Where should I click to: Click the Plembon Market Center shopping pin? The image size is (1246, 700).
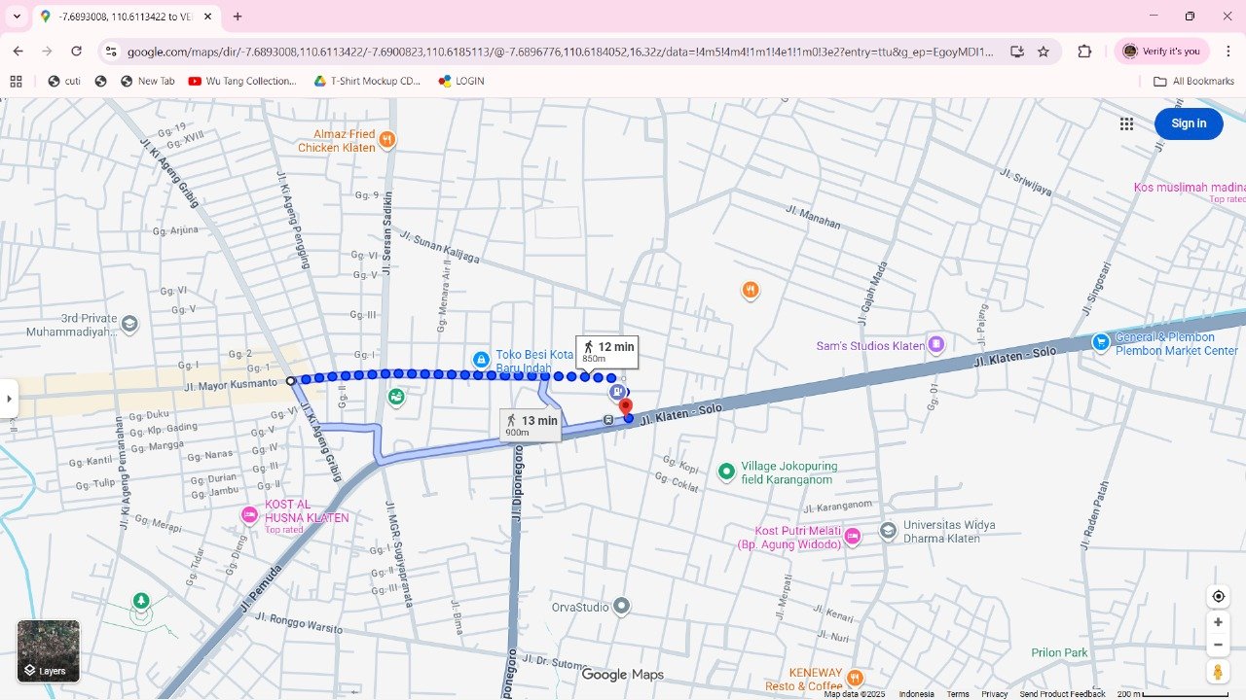pyautogui.click(x=1100, y=342)
